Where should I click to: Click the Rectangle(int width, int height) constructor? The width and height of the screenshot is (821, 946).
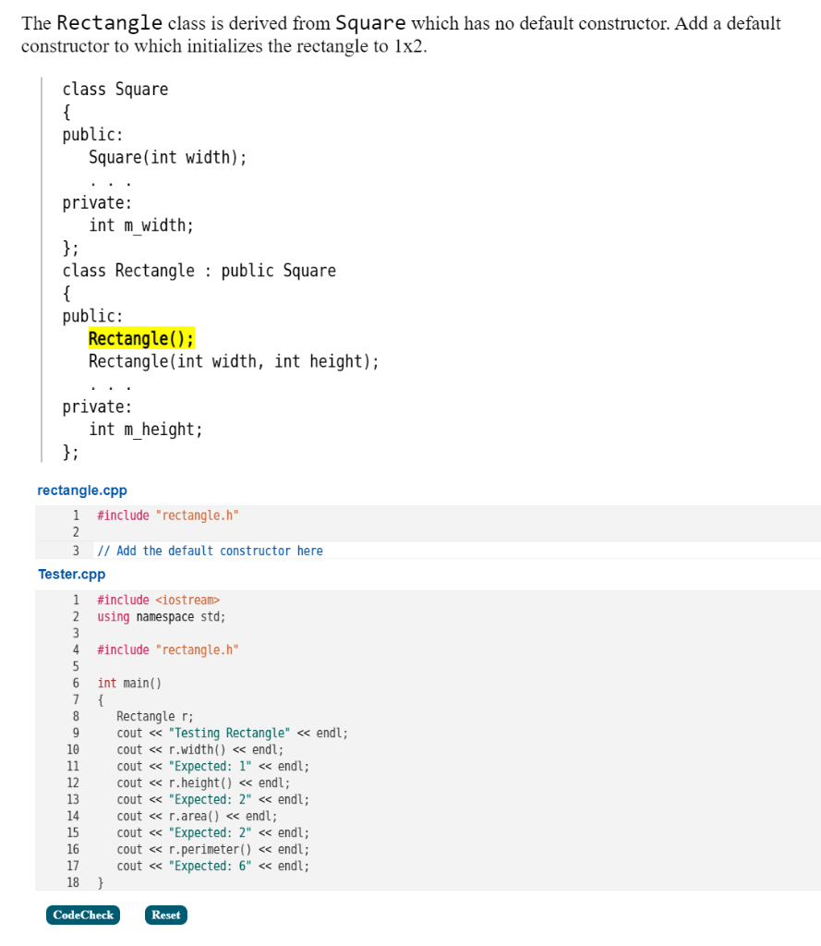(x=233, y=361)
